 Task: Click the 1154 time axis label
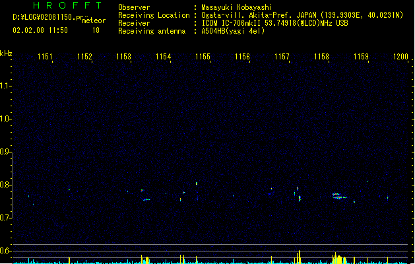coord(164,57)
